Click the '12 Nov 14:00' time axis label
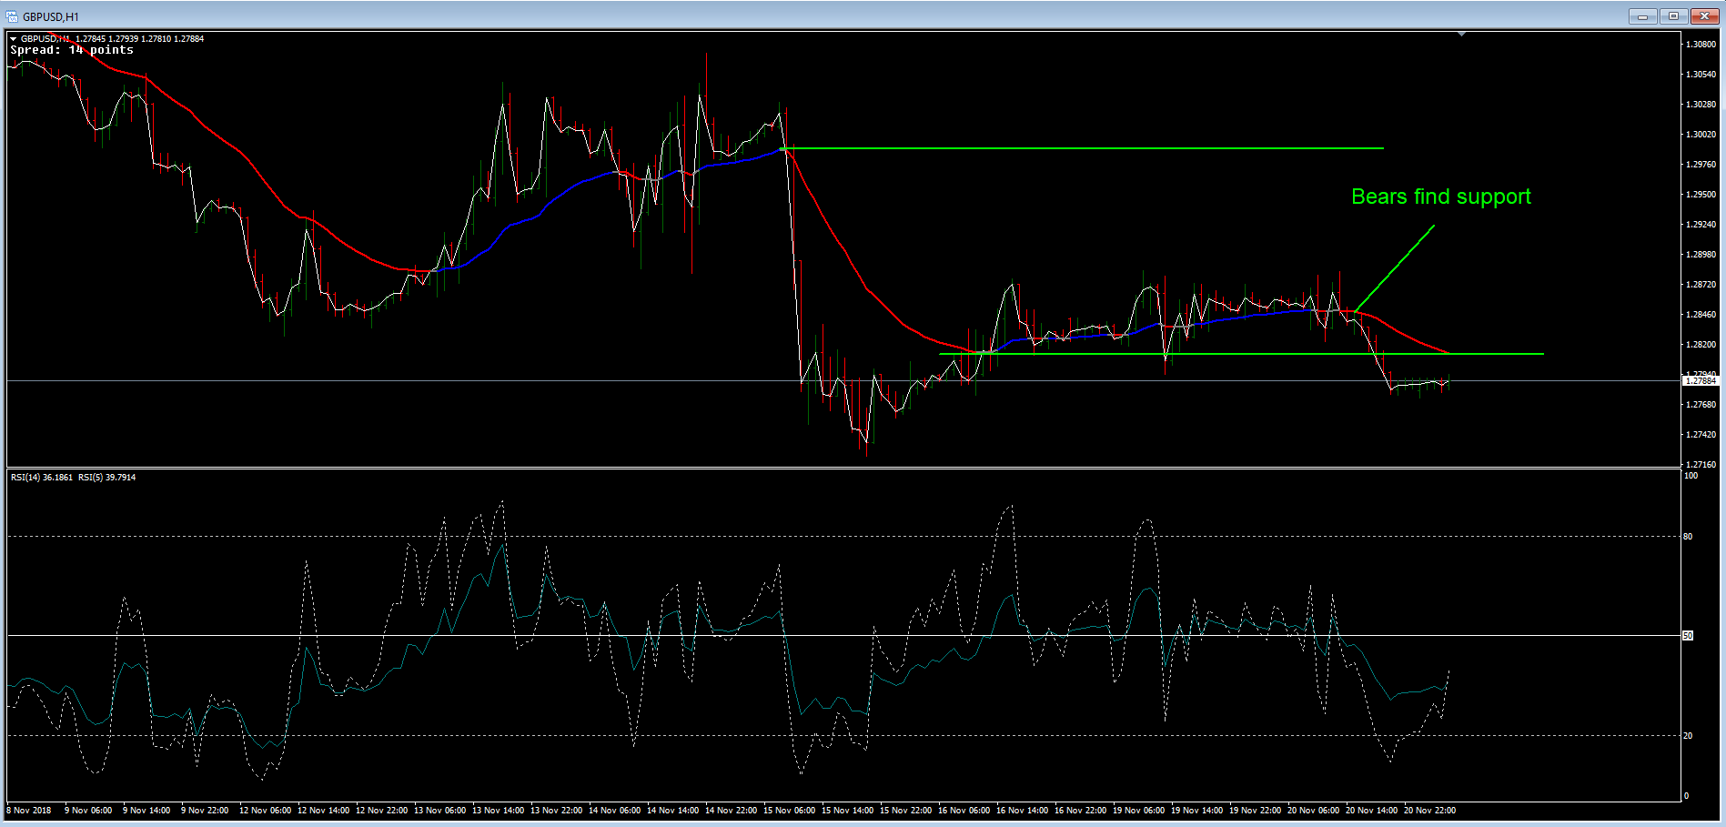 [x=323, y=810]
